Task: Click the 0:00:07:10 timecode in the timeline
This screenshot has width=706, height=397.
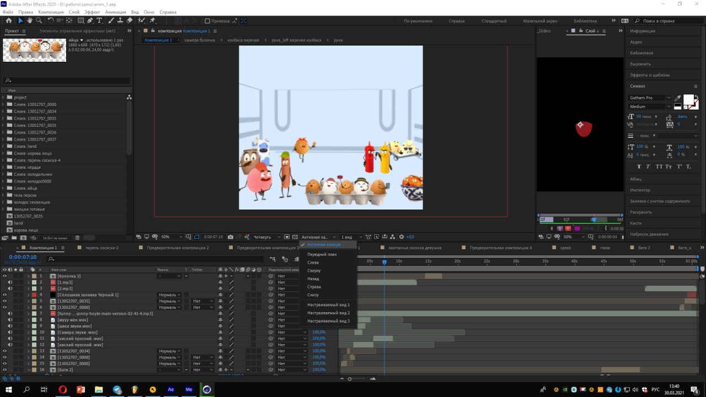Action: pos(23,257)
